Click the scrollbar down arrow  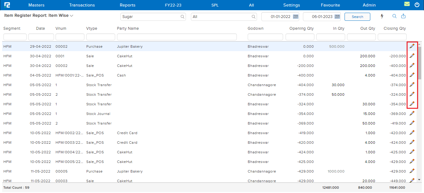click(419, 179)
